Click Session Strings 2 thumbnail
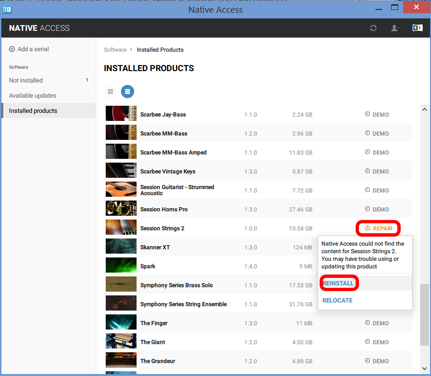Screen dimensions: 431x376 121,227
